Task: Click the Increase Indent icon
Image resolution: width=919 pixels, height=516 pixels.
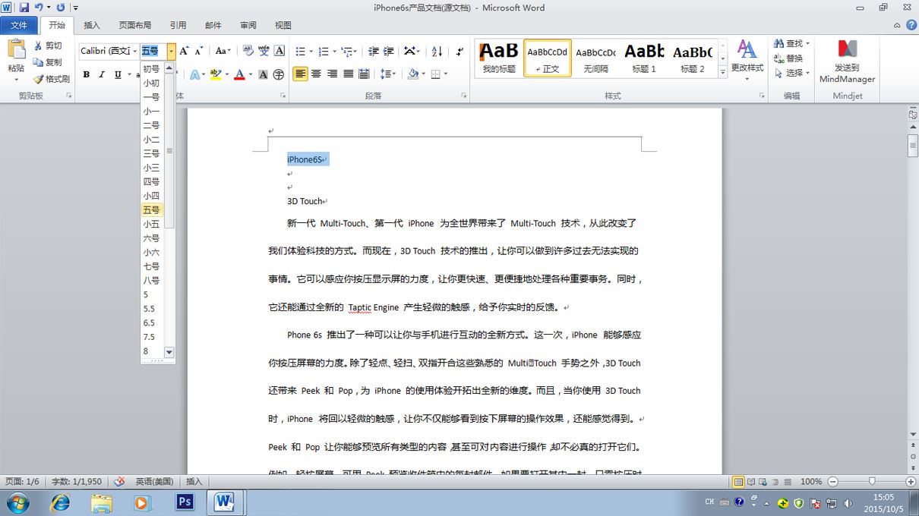Action: [x=389, y=51]
